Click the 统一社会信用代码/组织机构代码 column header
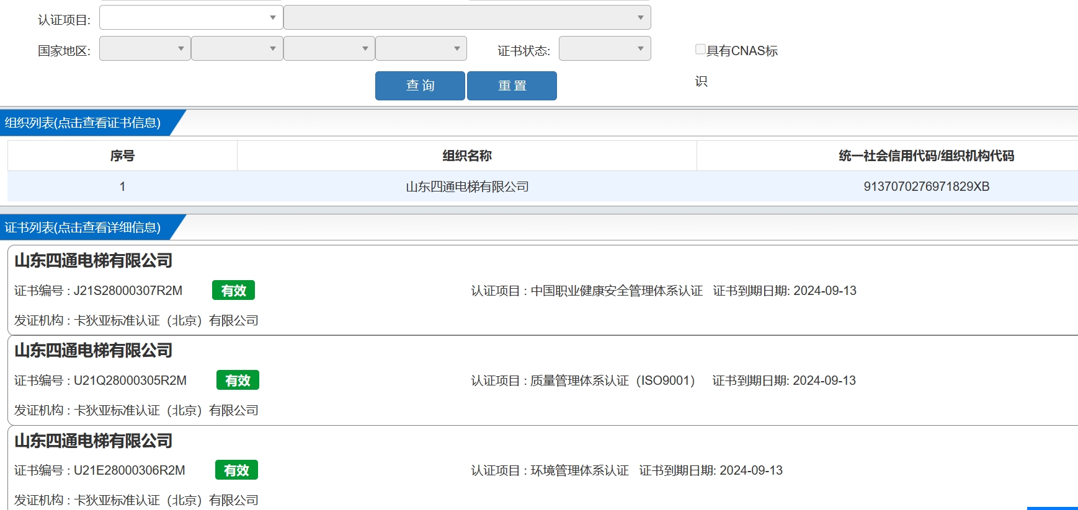 tap(927, 156)
